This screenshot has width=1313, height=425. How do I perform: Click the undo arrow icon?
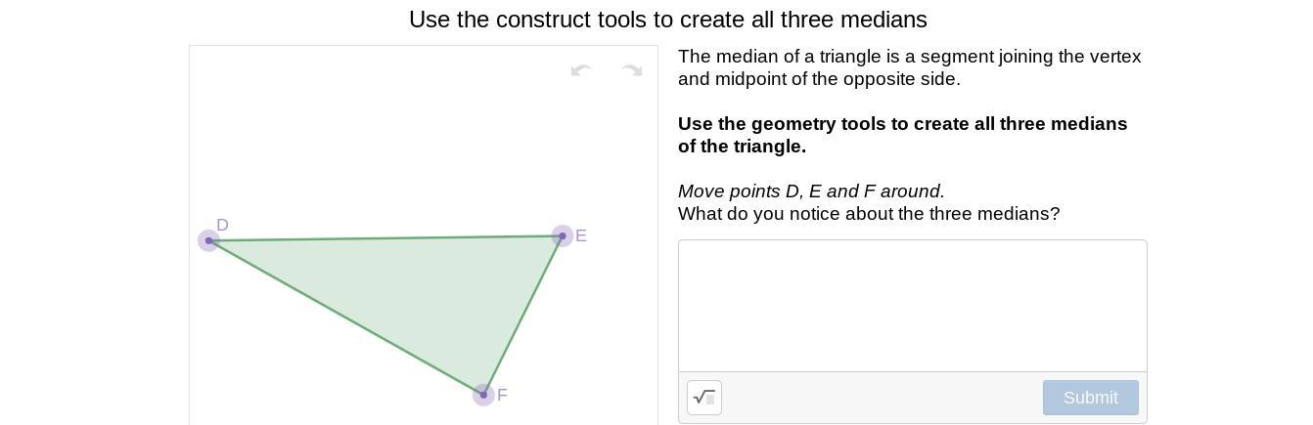[x=581, y=70]
